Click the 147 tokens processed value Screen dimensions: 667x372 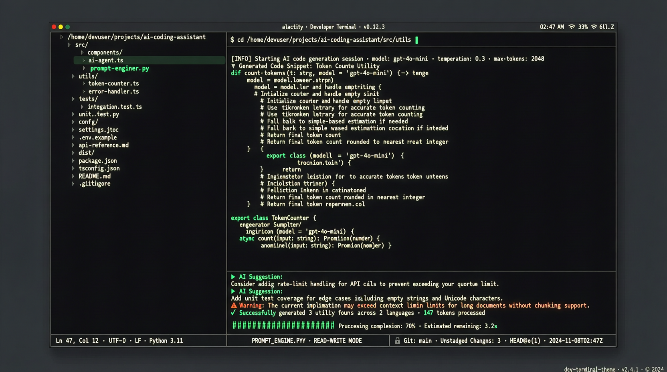454,313
